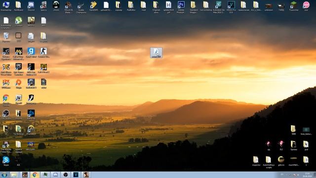Launch VEGAS Pro desktop shortcut
Screen dimensions: 316x178
click(231, 7)
